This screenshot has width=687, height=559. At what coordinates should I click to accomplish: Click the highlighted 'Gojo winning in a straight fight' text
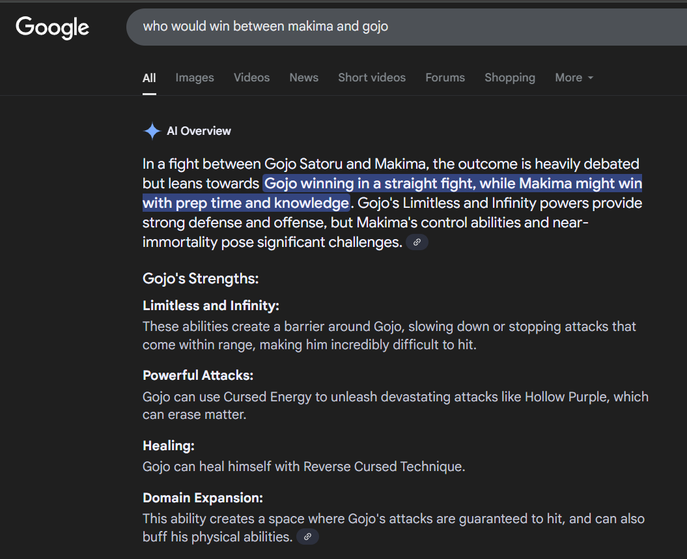point(366,183)
